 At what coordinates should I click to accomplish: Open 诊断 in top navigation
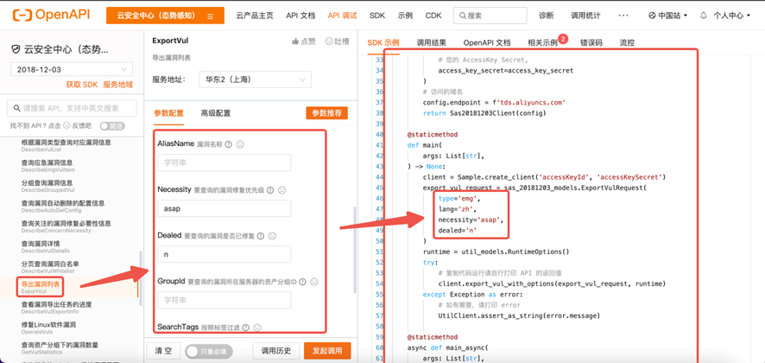point(547,16)
